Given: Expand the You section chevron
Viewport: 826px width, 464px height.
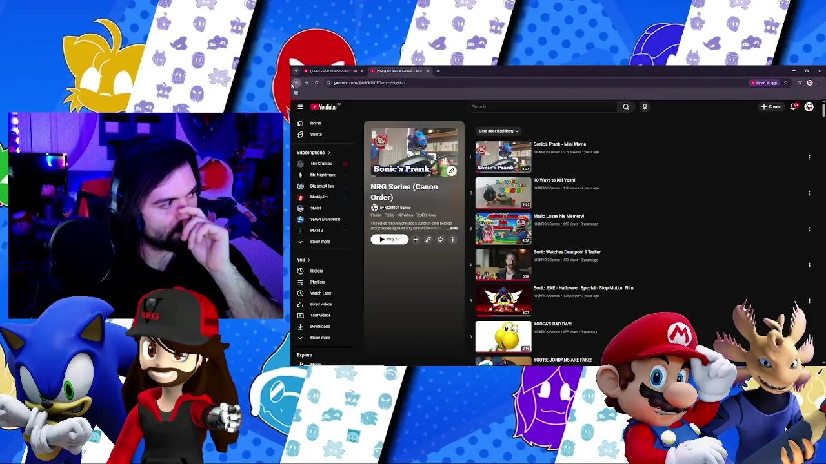Looking at the screenshot, I should [308, 260].
